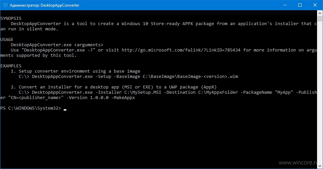Click the EXAMPLES heading text

11,66
